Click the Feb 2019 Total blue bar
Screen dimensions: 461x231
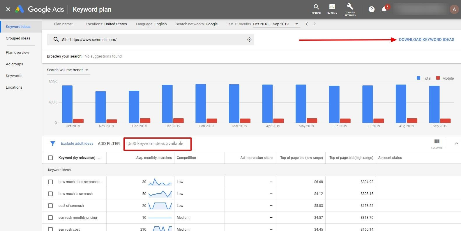point(201,103)
